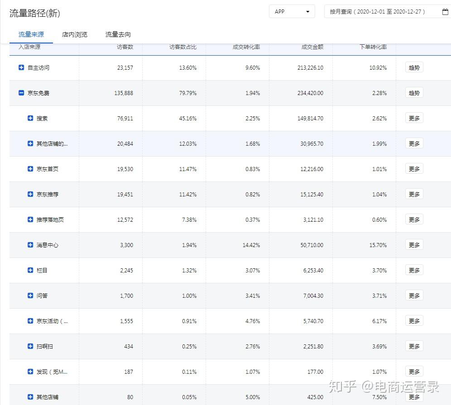Click 更多 button in 其他店铺的... row
The image size is (451, 405).
point(414,143)
